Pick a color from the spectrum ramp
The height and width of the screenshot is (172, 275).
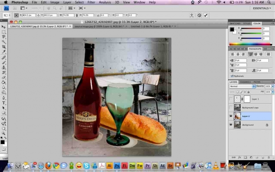coord(251,44)
